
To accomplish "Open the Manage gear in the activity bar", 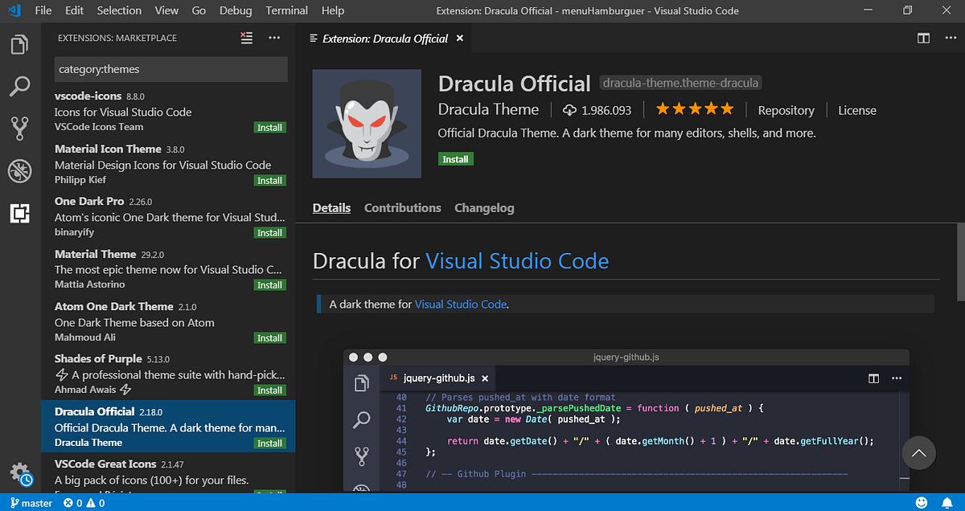I will [20, 472].
